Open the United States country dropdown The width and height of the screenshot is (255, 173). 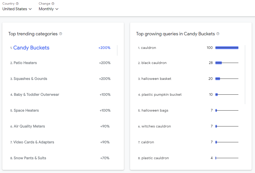click(x=17, y=9)
